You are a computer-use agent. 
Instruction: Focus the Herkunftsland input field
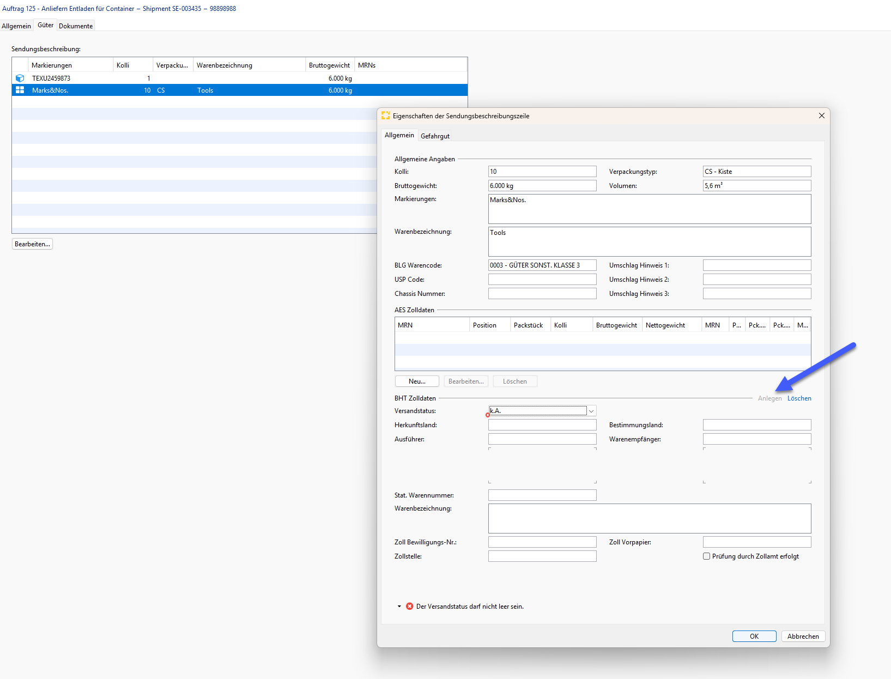click(542, 425)
